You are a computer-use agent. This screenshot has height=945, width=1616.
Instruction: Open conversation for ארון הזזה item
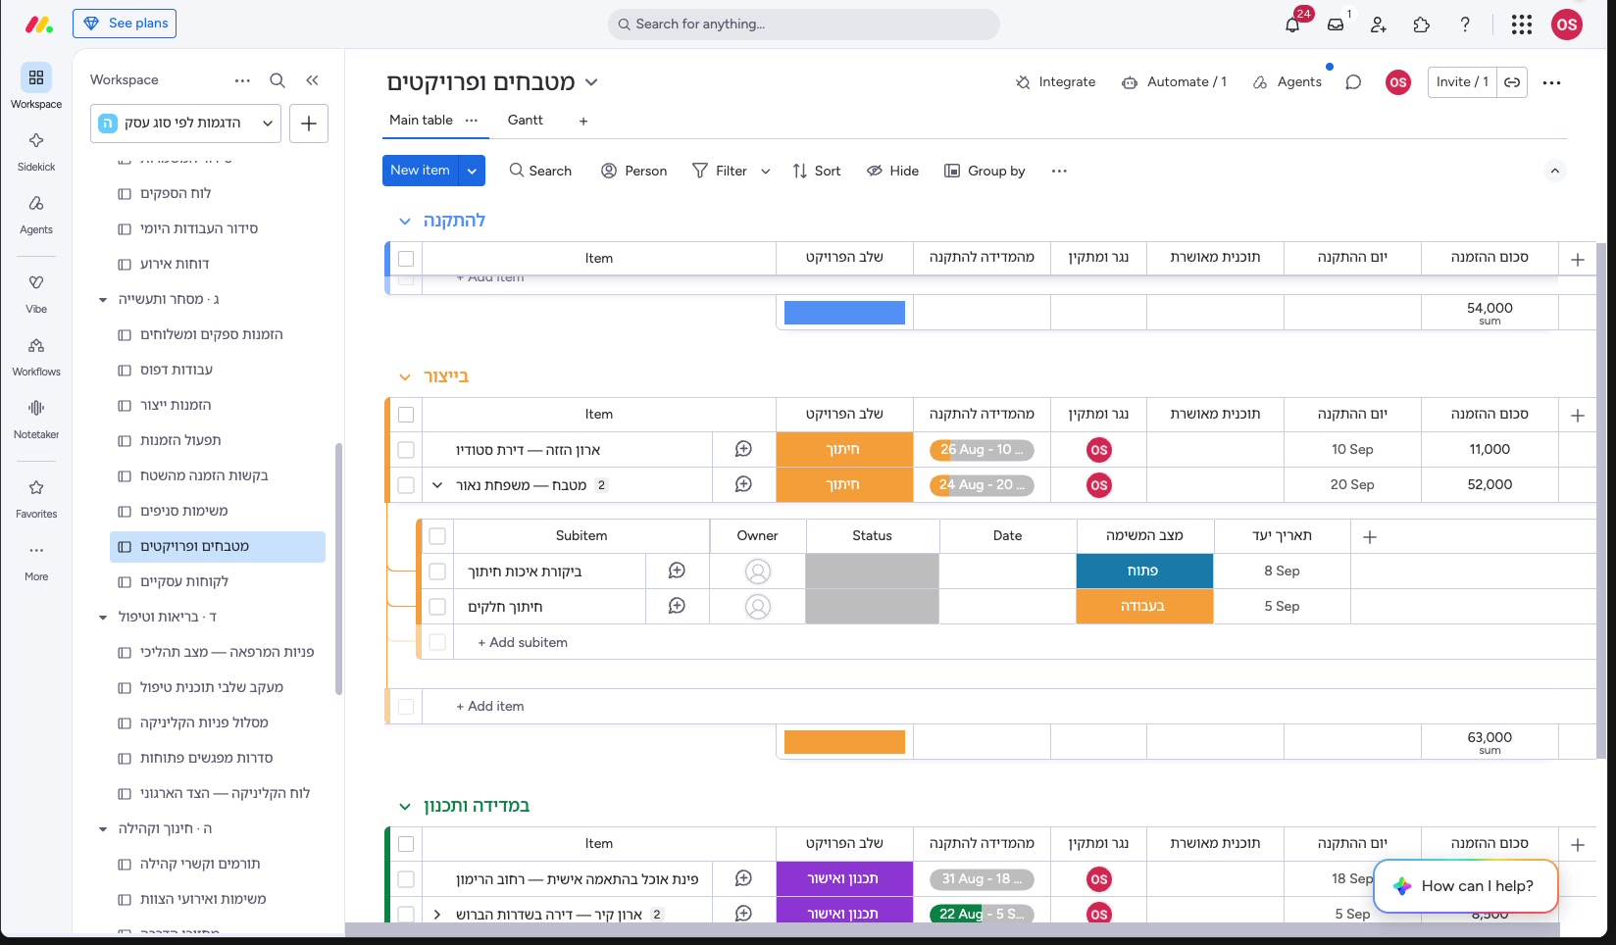743,449
